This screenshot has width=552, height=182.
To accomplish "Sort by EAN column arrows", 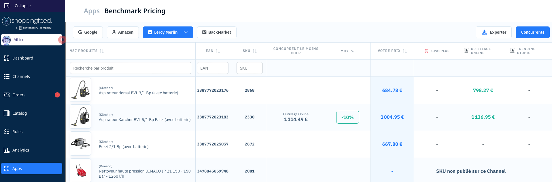I will pos(218,51).
